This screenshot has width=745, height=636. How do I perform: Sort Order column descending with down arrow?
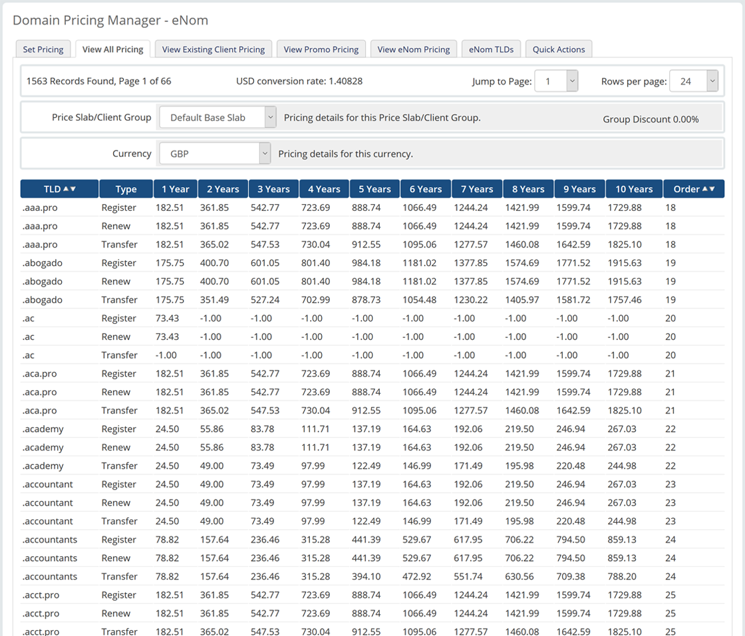coord(712,189)
